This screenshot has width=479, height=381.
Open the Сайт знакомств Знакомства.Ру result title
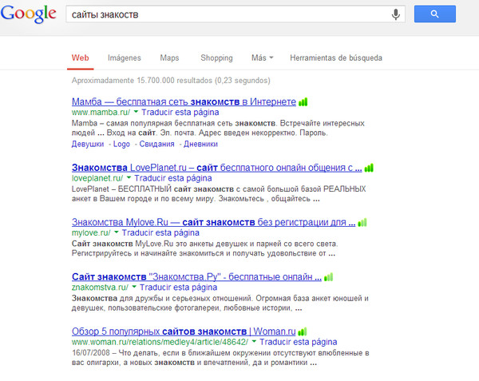(196, 277)
